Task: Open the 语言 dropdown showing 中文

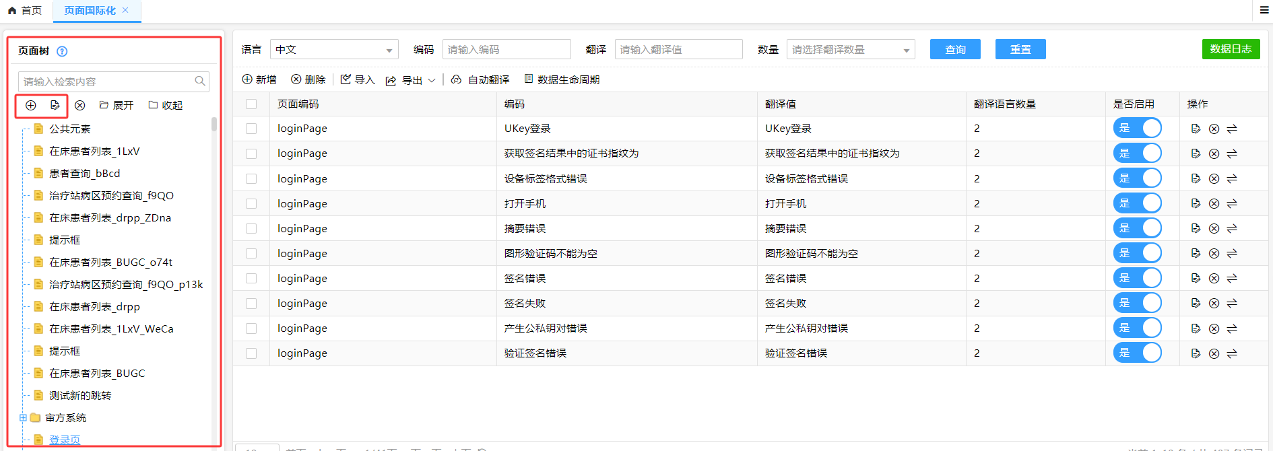Action: [x=334, y=50]
